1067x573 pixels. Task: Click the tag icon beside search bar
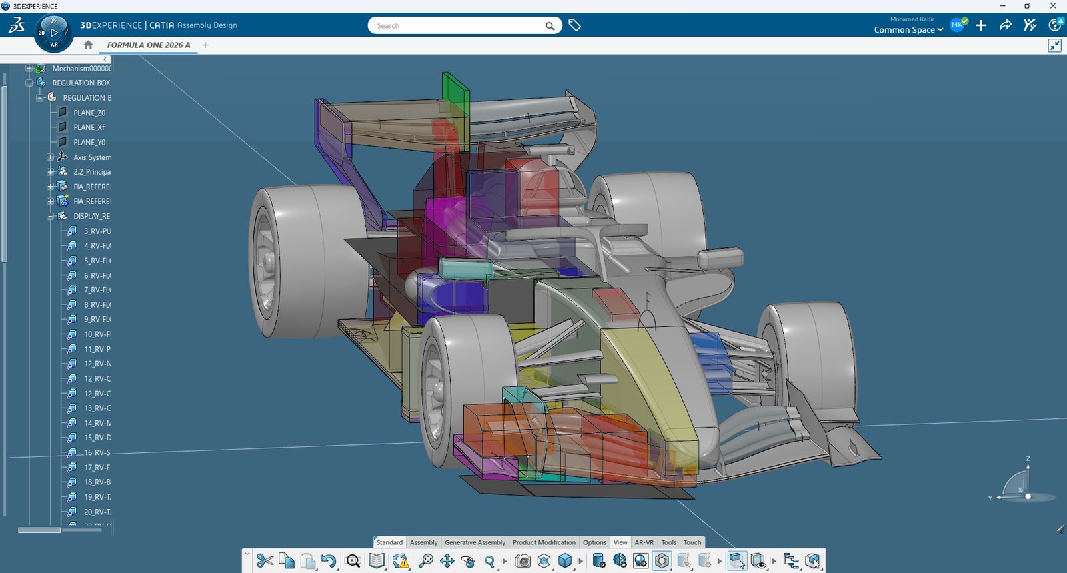(x=574, y=25)
